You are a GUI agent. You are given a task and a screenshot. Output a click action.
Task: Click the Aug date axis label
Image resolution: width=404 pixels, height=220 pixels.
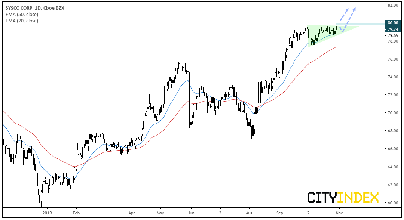click(x=249, y=213)
